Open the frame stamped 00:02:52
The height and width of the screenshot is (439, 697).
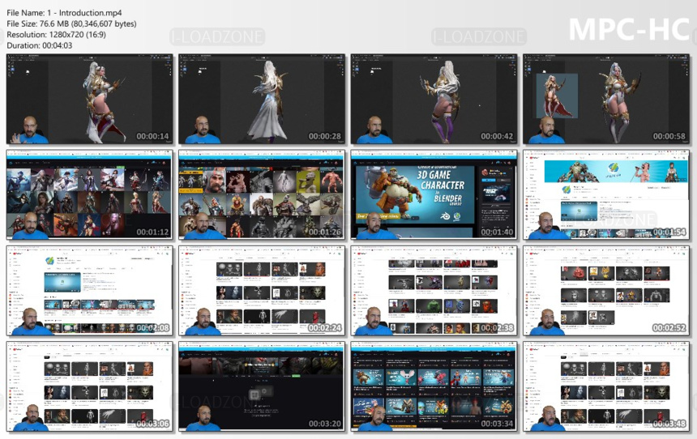pyautogui.click(x=607, y=291)
